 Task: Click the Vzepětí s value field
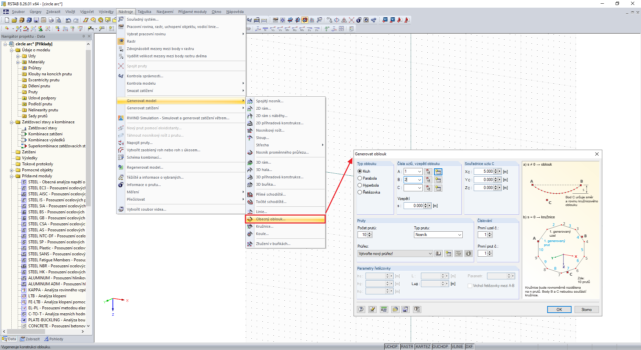pyautogui.click(x=414, y=206)
